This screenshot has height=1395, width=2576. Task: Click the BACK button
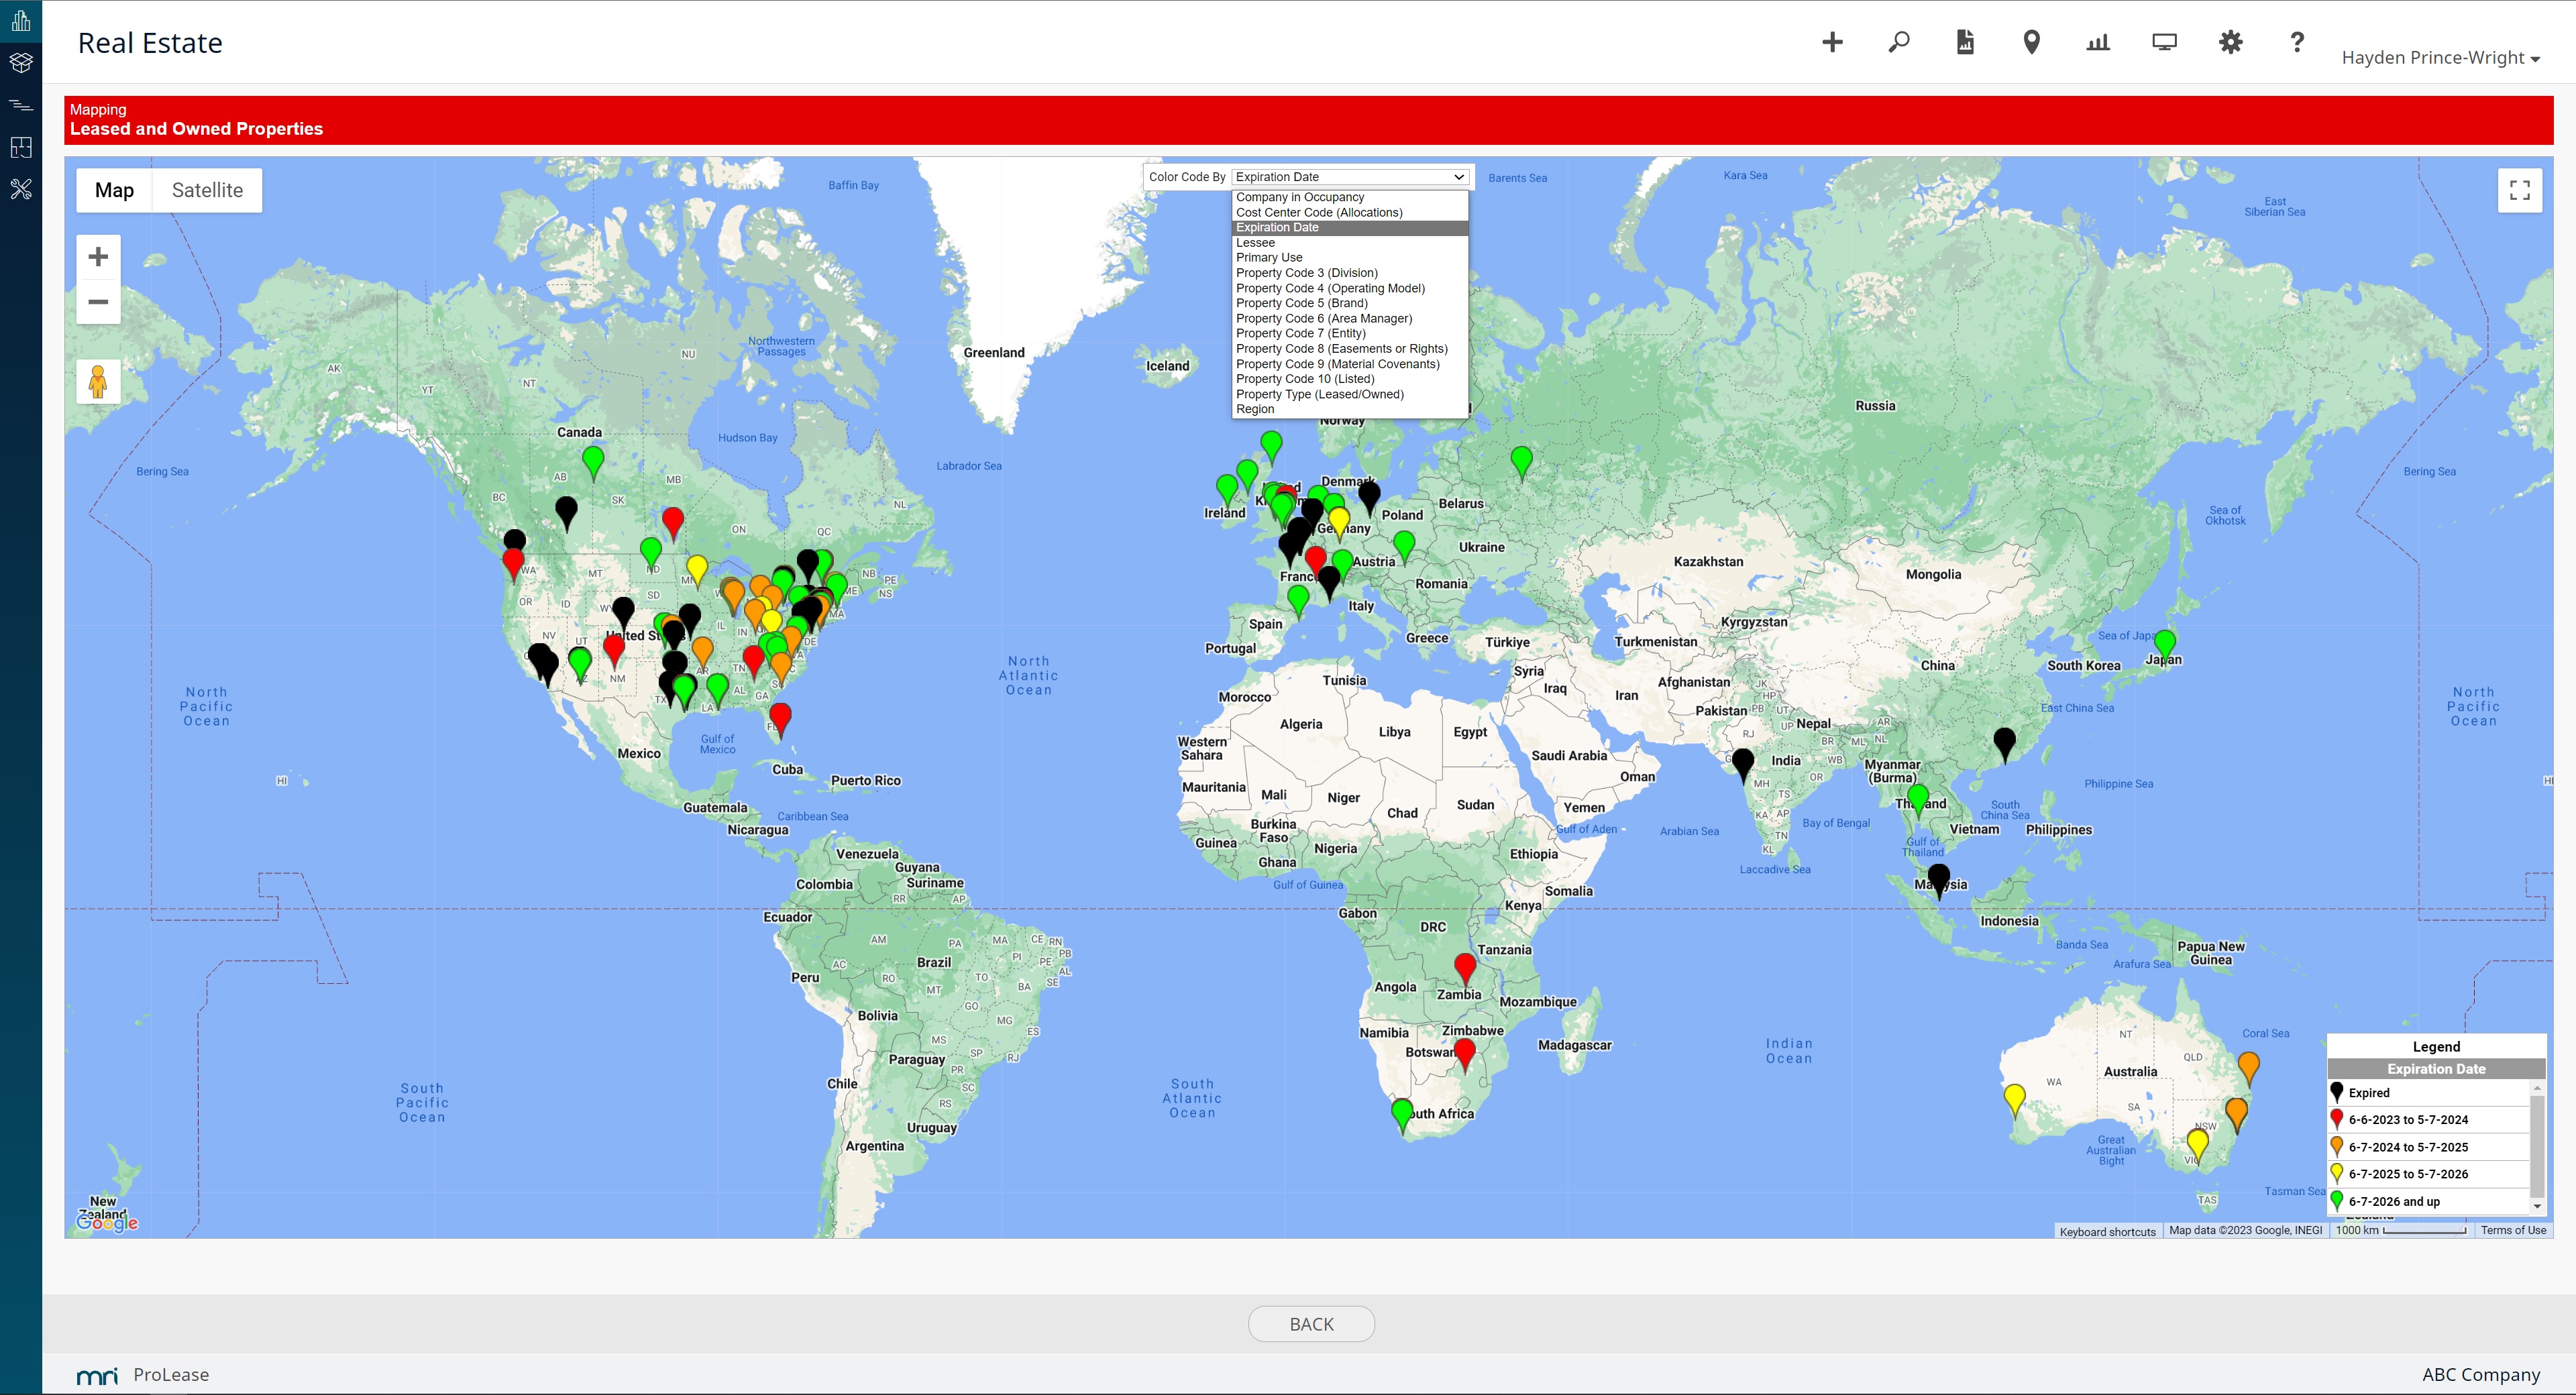tap(1311, 1324)
